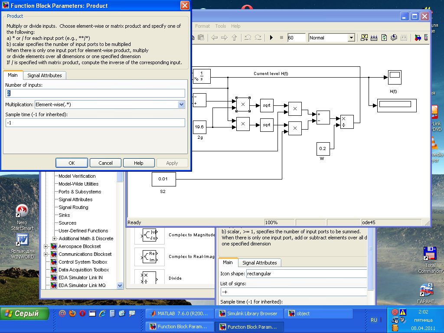Select the Sum block with plus and minus signs
Screen dimensions: 444x333
(323, 118)
